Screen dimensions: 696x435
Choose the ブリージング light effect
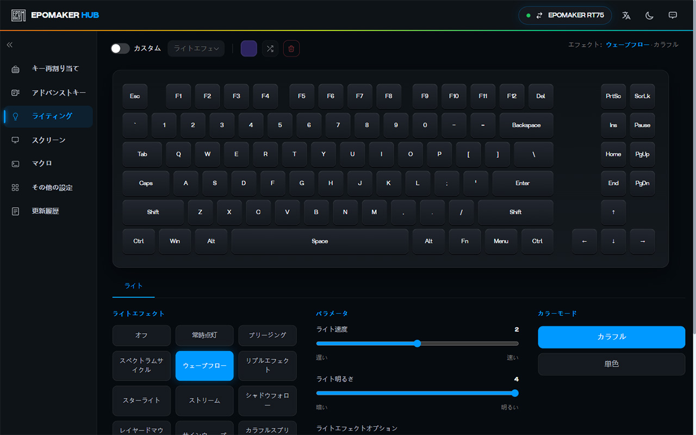click(x=268, y=335)
